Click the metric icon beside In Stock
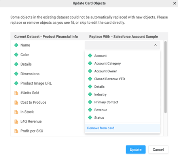 point(16,112)
